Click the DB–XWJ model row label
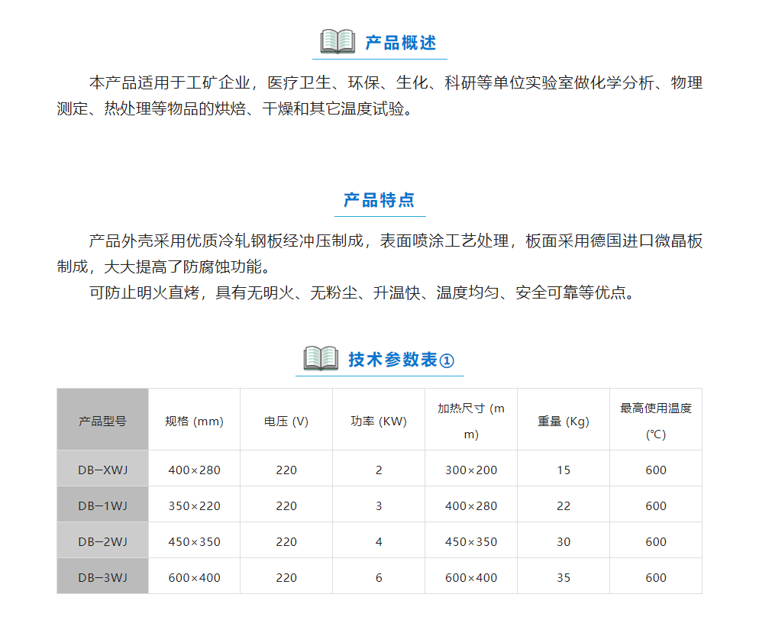 (102, 470)
